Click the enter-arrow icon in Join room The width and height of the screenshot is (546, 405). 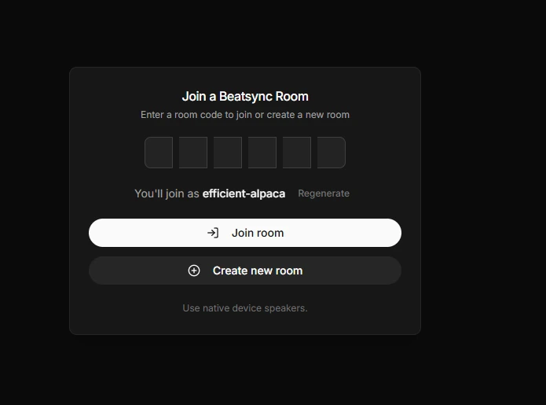pos(212,233)
